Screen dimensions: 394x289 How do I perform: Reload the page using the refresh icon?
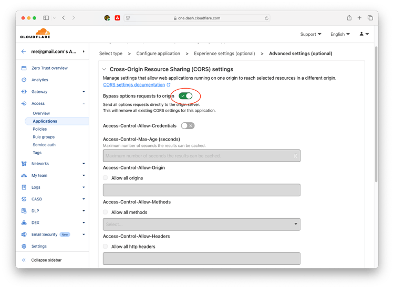click(x=266, y=18)
